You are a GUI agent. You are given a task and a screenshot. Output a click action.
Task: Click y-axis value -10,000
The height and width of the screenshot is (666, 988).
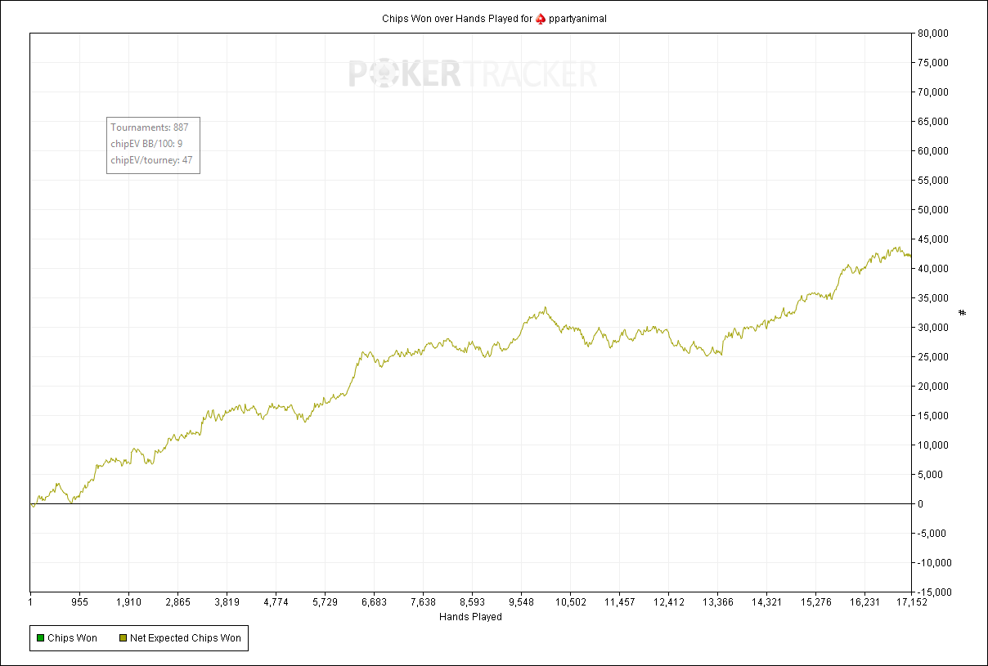tap(934, 563)
